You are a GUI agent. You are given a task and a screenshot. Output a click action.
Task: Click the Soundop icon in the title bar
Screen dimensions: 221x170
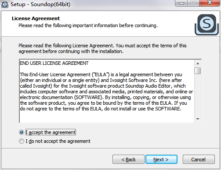[x=5, y=4]
